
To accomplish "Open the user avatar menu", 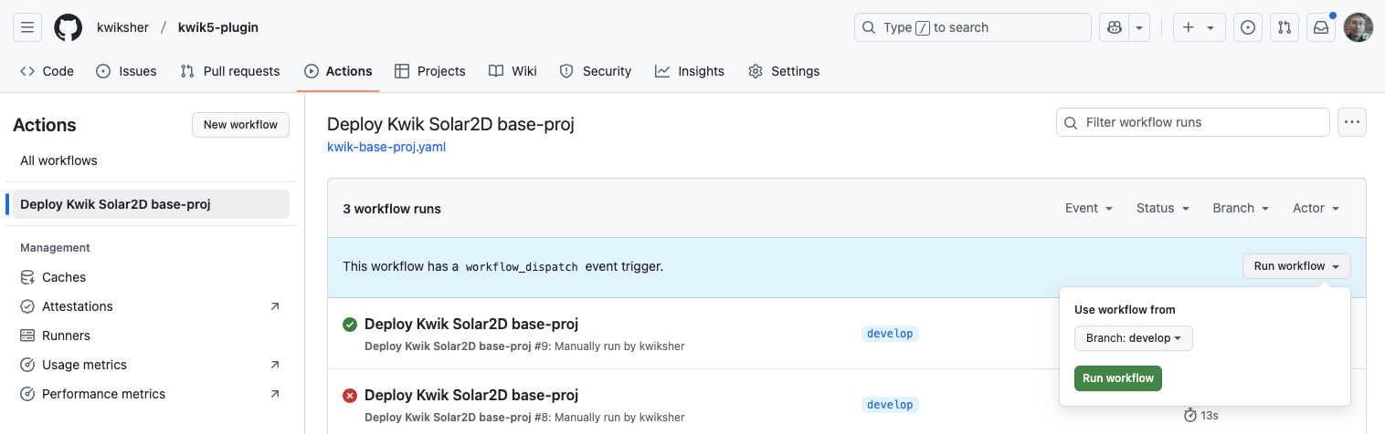I will point(1359,27).
